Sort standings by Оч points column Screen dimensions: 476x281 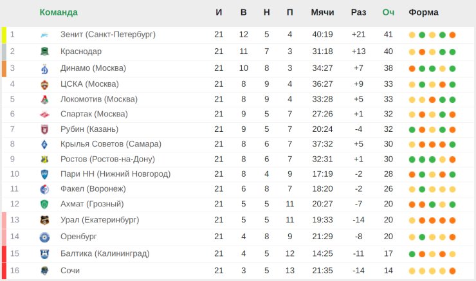(x=389, y=12)
